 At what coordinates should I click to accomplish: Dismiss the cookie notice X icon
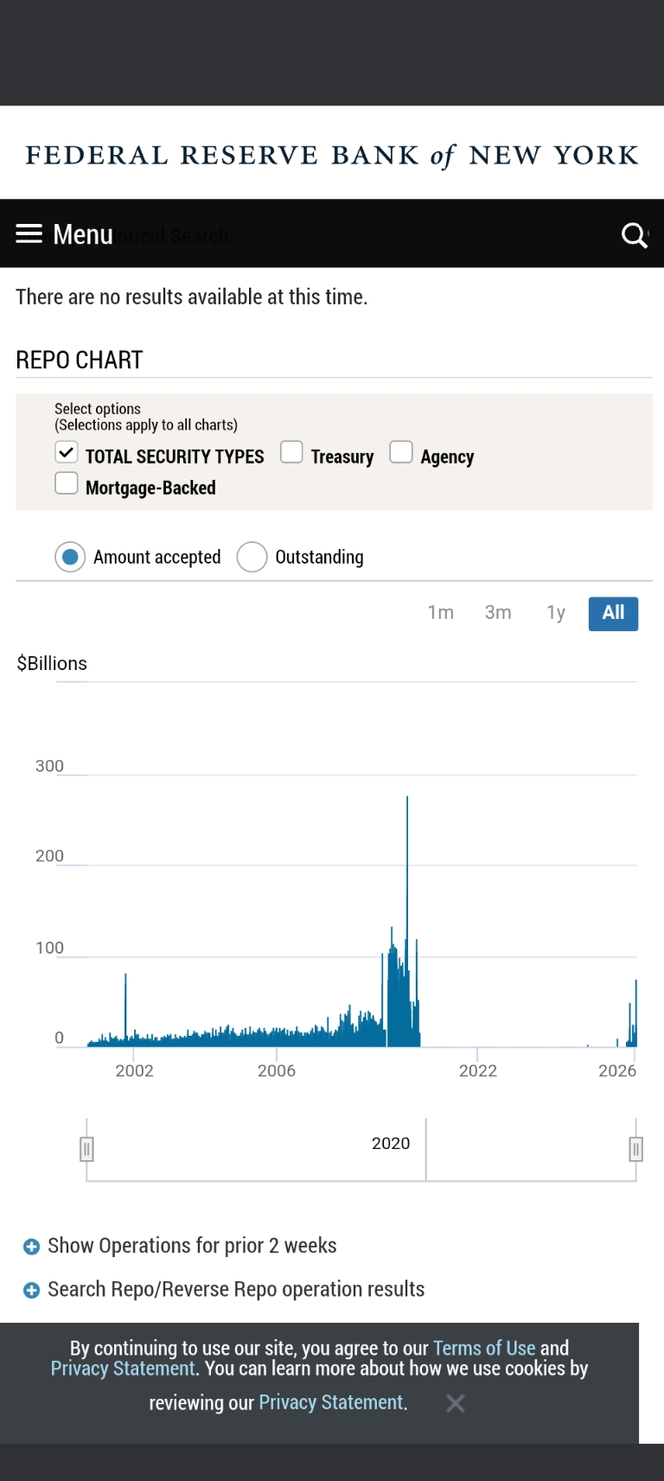[456, 1403]
